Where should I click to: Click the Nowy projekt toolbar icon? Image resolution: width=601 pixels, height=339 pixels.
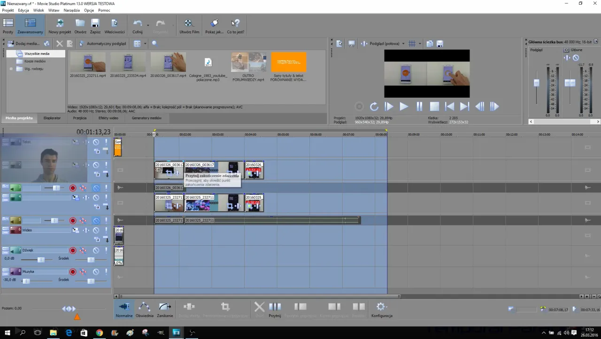pos(60,26)
